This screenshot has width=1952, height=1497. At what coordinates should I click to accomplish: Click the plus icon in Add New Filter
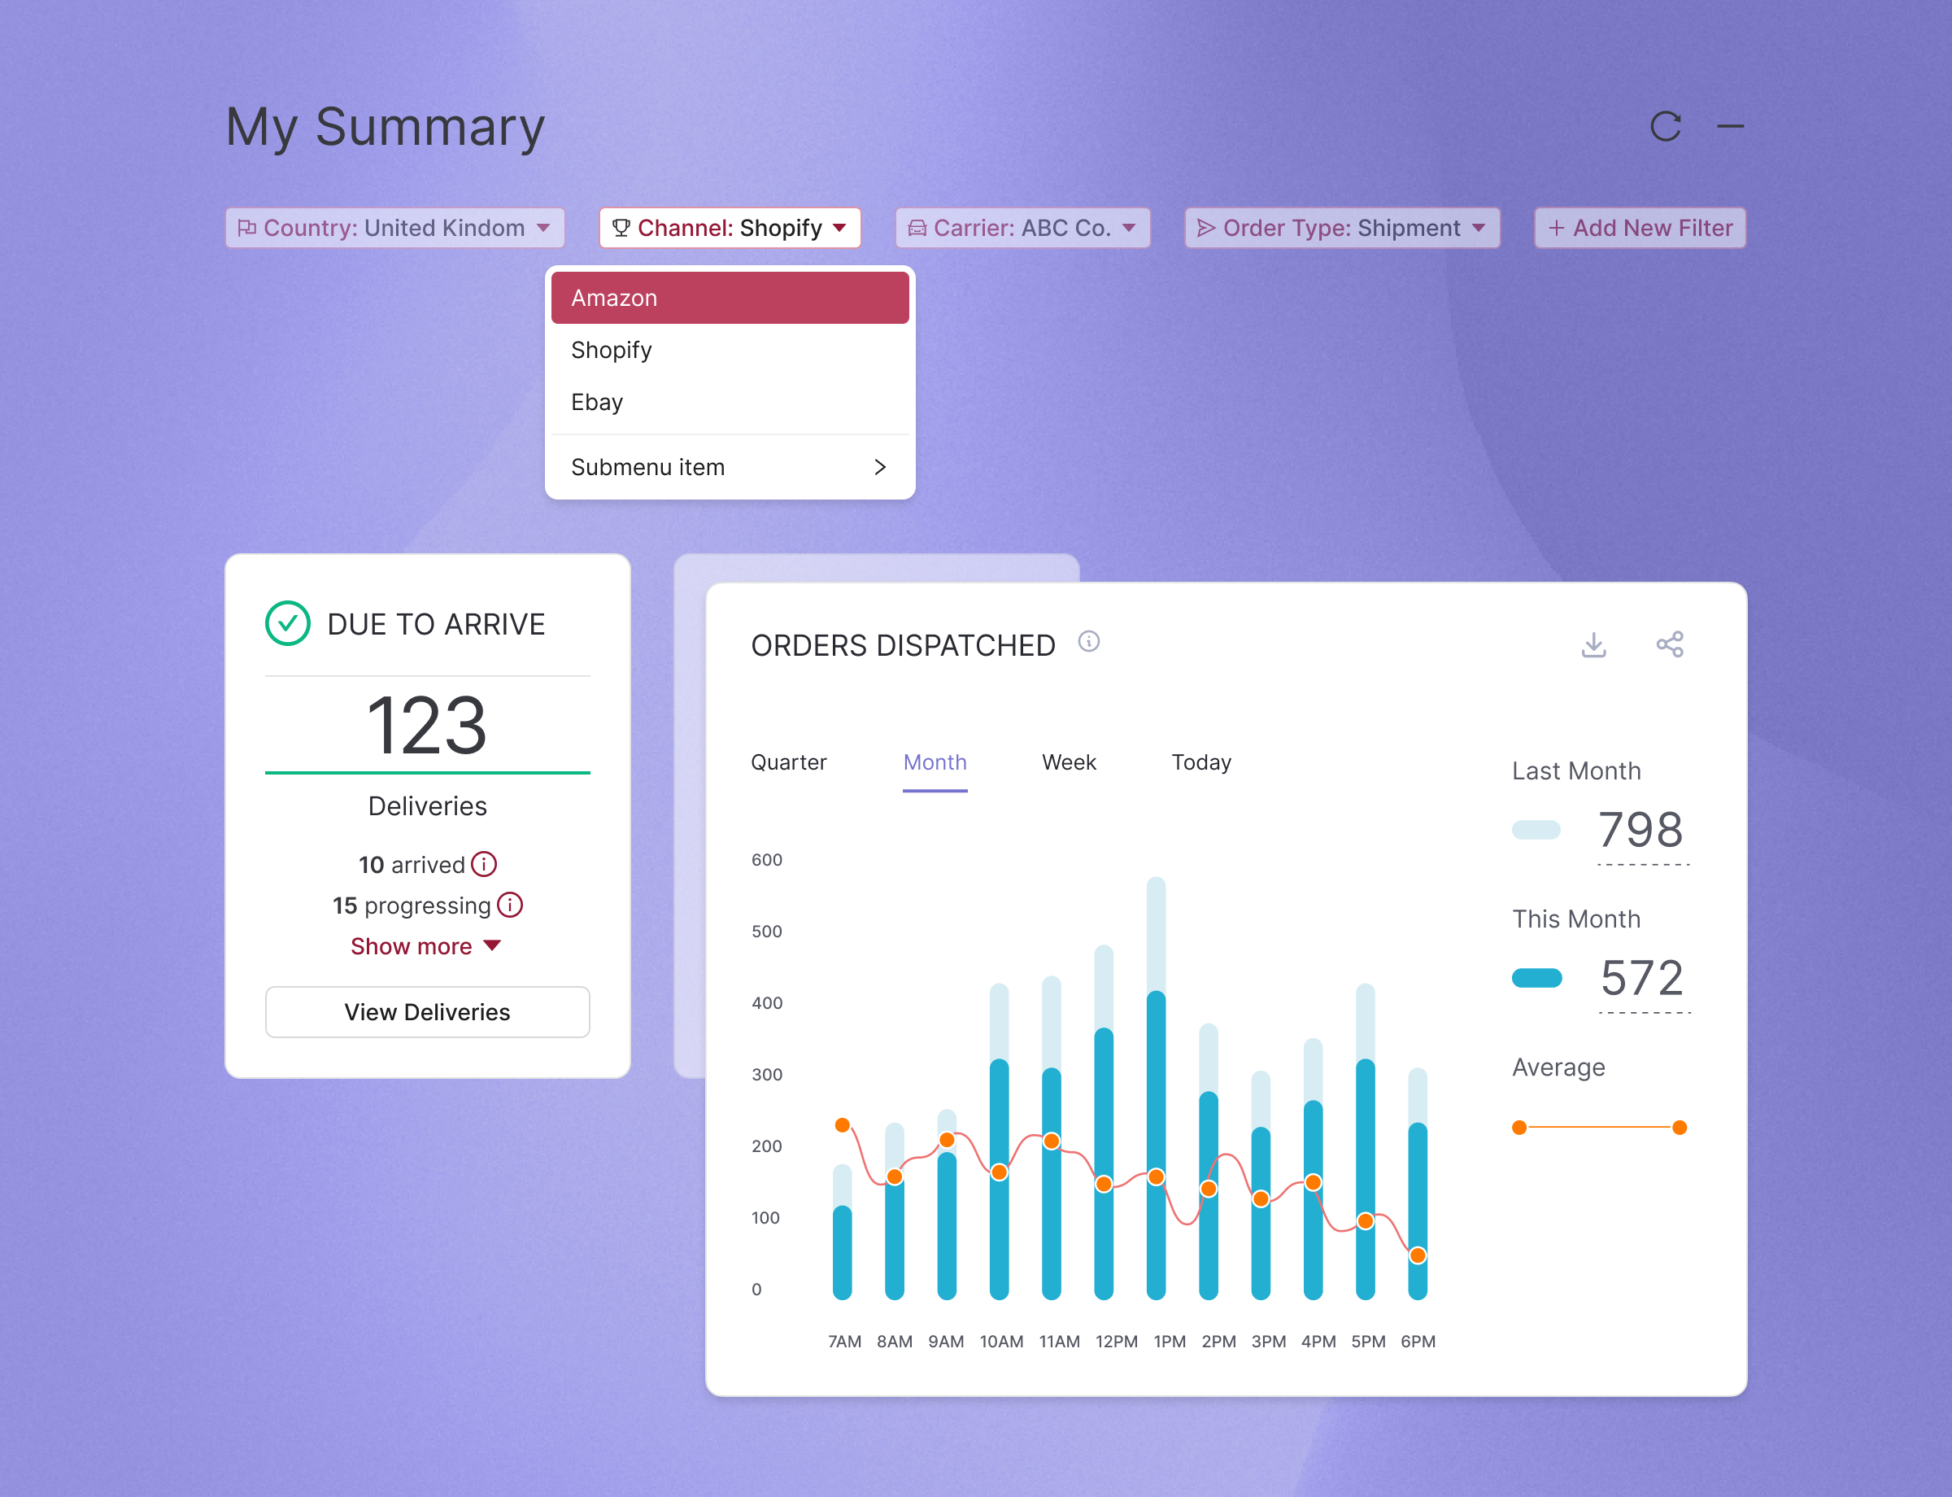[x=1556, y=228]
